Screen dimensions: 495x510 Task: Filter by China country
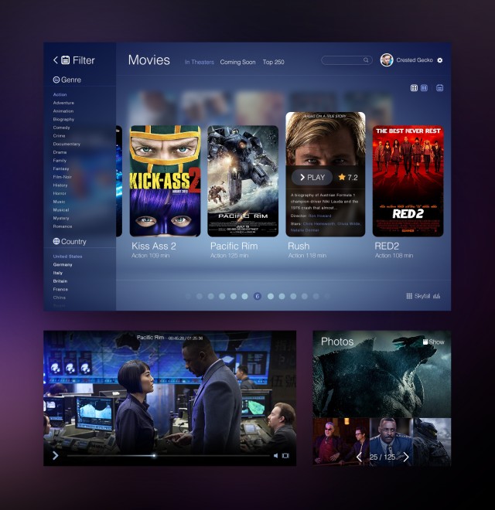59,297
